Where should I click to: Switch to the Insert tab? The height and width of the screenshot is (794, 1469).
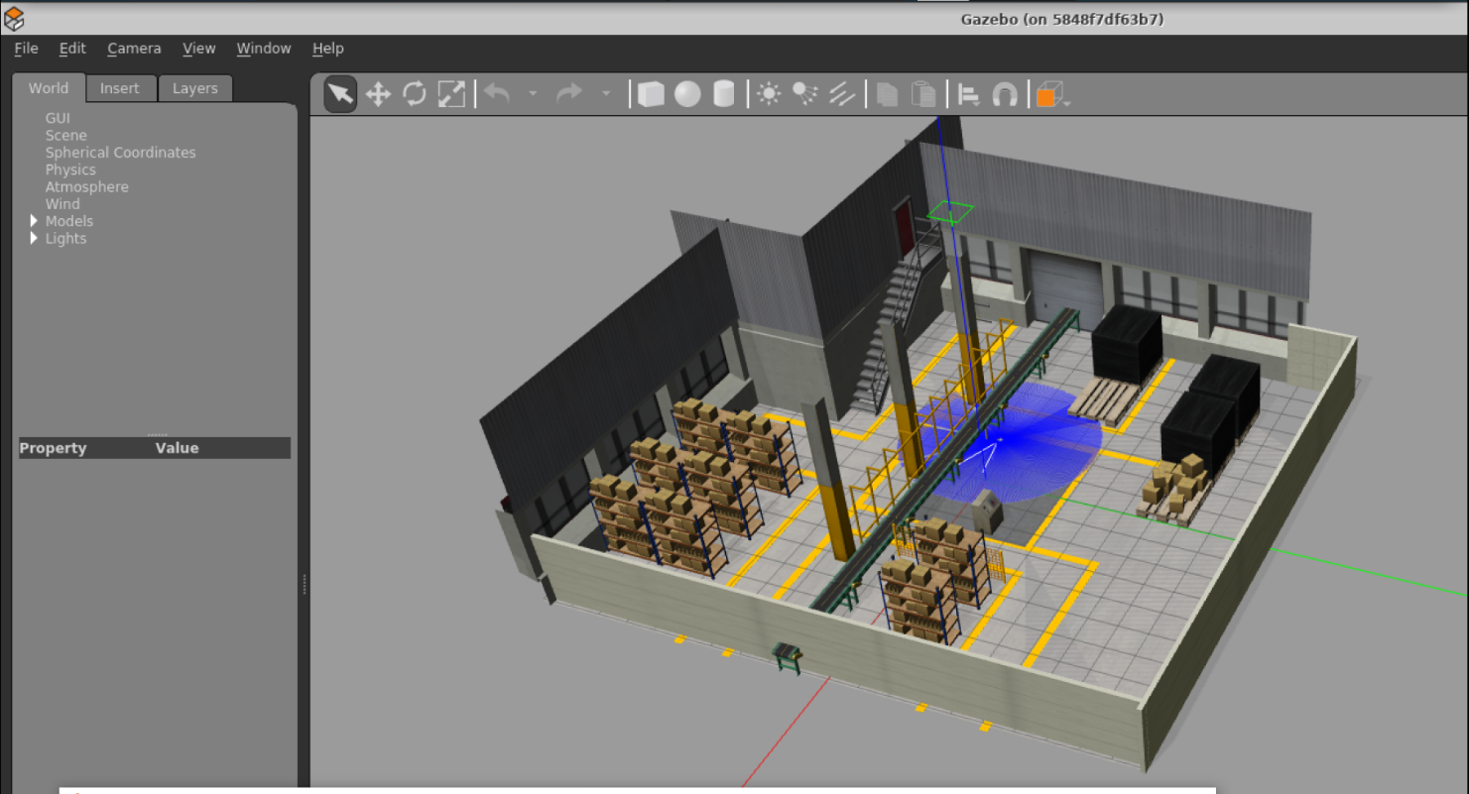pyautogui.click(x=120, y=88)
